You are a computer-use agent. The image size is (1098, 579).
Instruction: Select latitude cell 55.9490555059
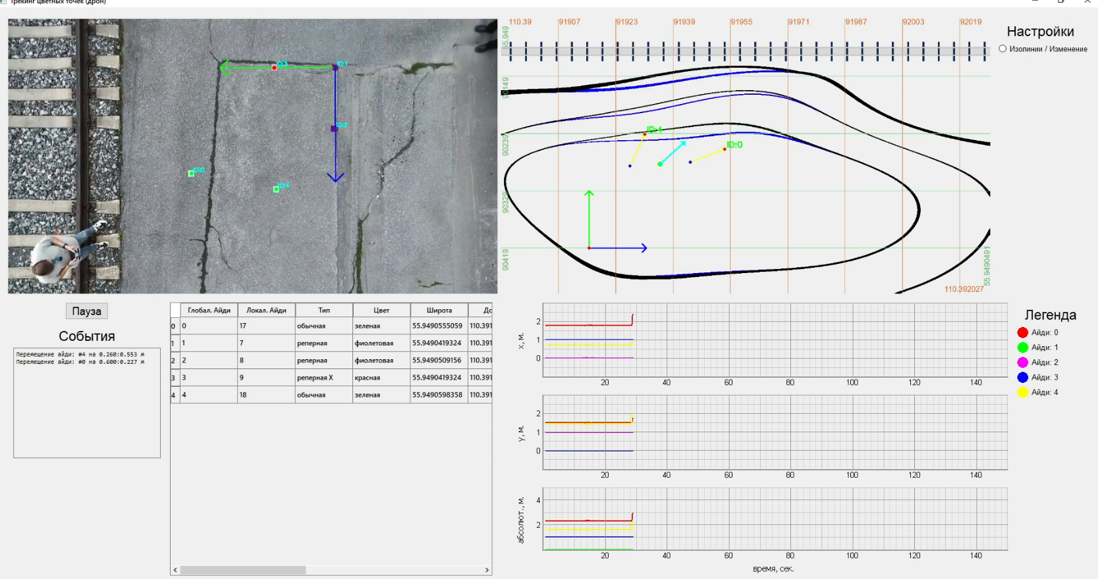[x=439, y=326]
